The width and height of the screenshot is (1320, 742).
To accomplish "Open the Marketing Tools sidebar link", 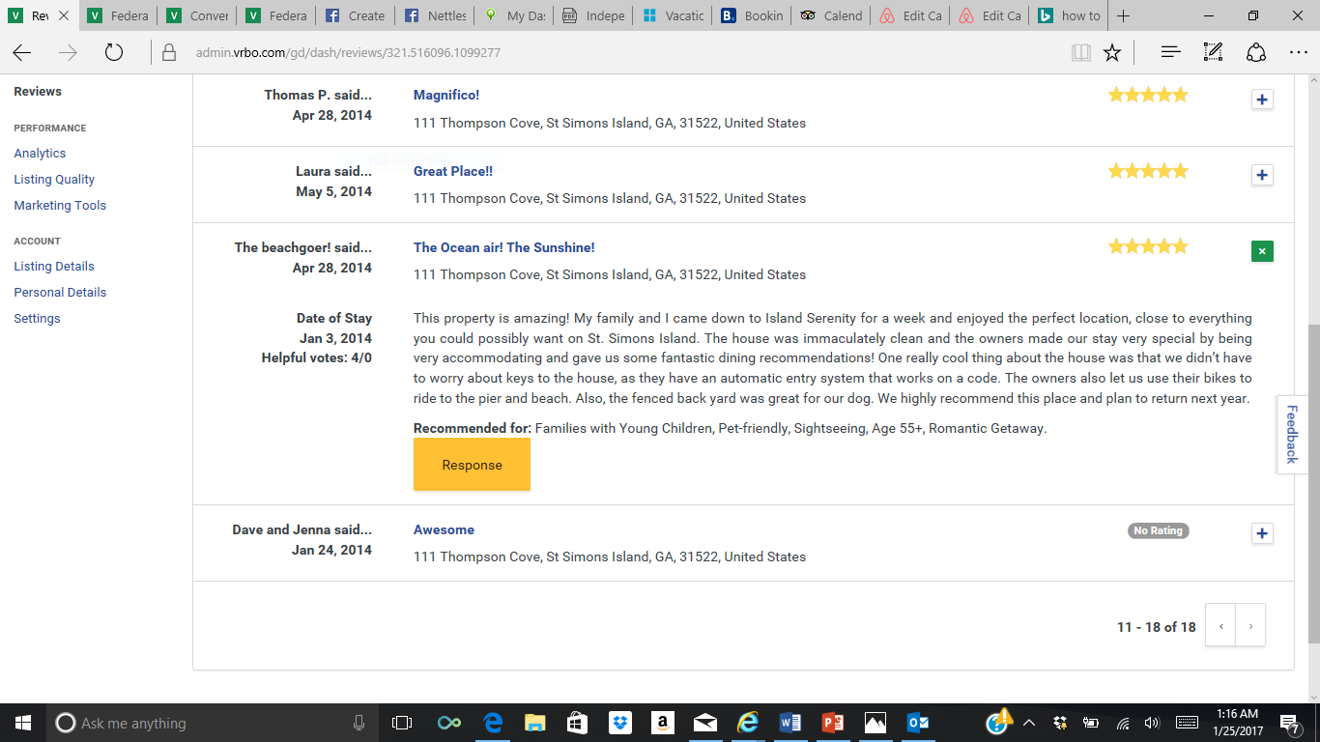I will tap(60, 205).
